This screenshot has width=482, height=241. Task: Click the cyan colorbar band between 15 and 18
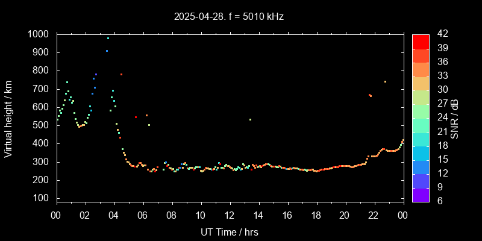point(421,153)
